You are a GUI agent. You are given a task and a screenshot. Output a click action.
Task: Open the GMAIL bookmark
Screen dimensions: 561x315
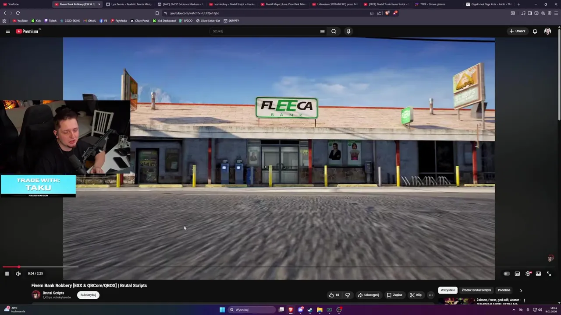[90, 21]
